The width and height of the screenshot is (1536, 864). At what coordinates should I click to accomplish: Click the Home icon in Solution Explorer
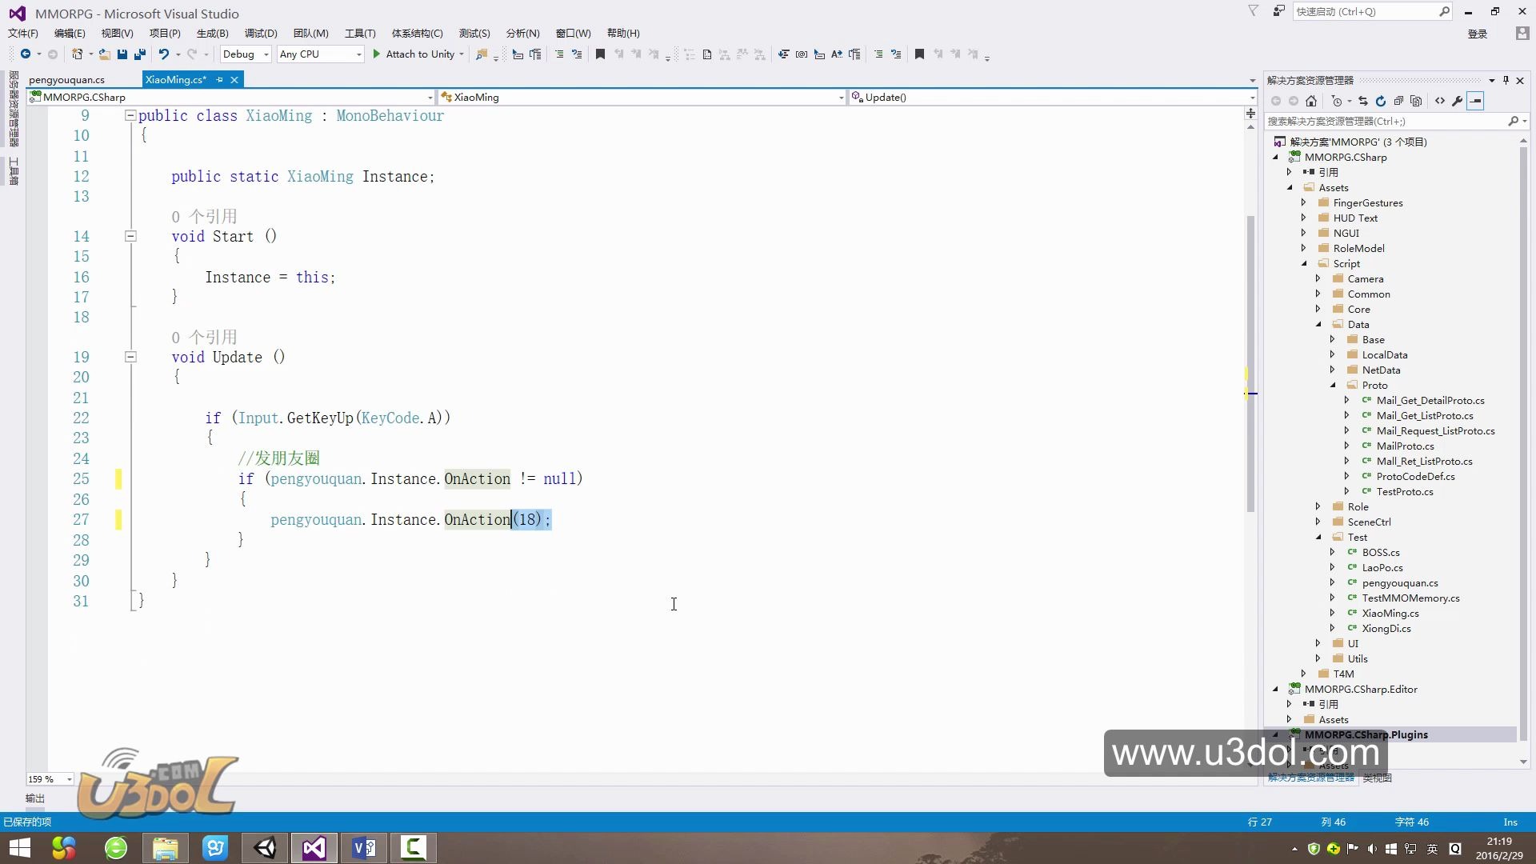(x=1310, y=101)
